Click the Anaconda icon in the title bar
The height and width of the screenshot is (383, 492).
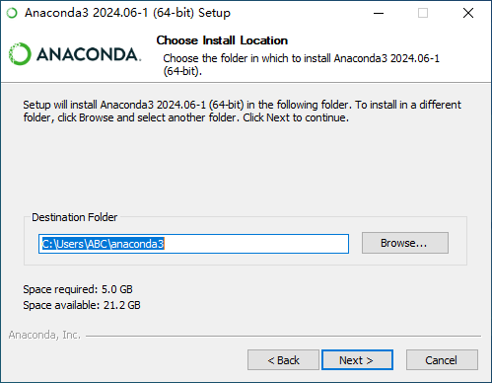coord(12,13)
